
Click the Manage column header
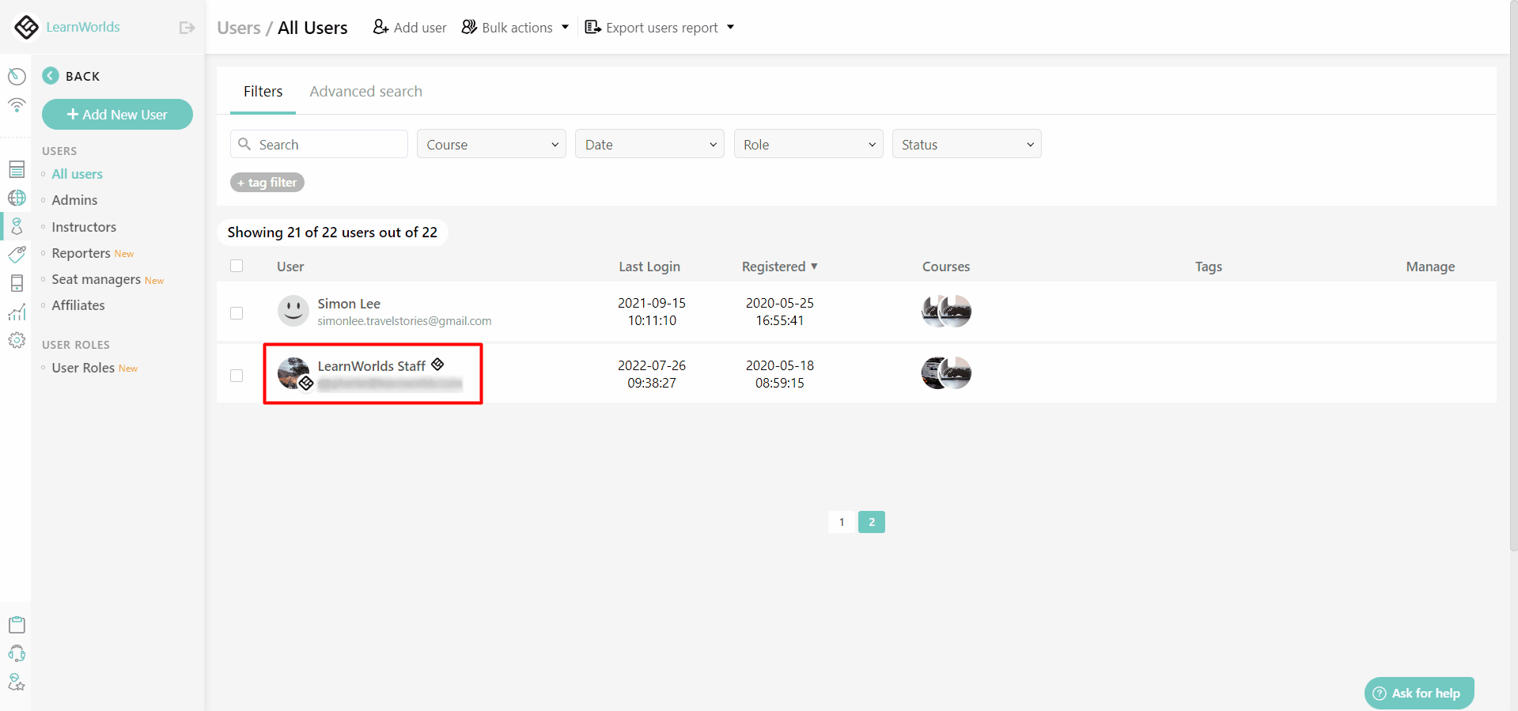click(1430, 267)
